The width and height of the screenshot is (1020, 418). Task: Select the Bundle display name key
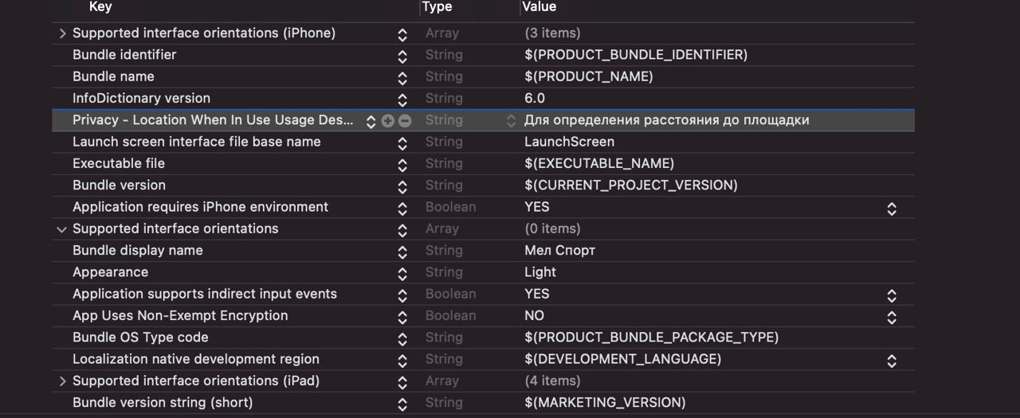[138, 250]
